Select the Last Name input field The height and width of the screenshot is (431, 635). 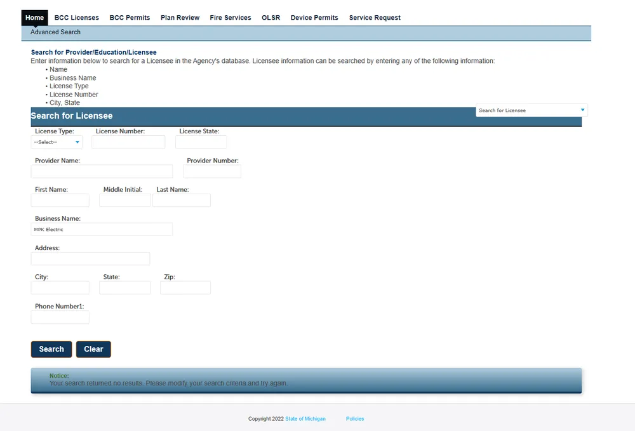click(x=182, y=201)
